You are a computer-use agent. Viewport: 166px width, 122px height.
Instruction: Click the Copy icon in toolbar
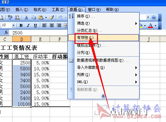tap(33, 17)
